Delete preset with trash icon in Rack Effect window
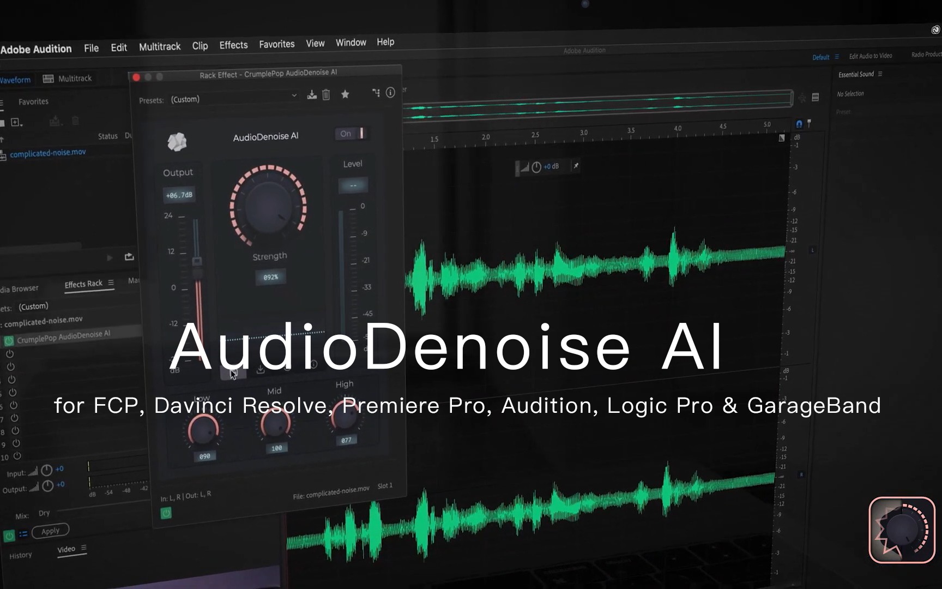Screen dimensions: 942x589 pos(326,95)
